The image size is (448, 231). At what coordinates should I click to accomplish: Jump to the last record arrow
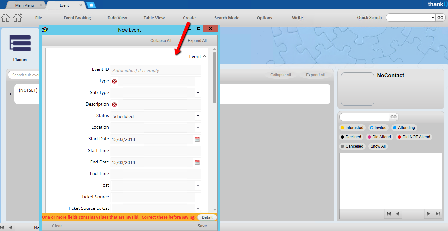point(438,214)
